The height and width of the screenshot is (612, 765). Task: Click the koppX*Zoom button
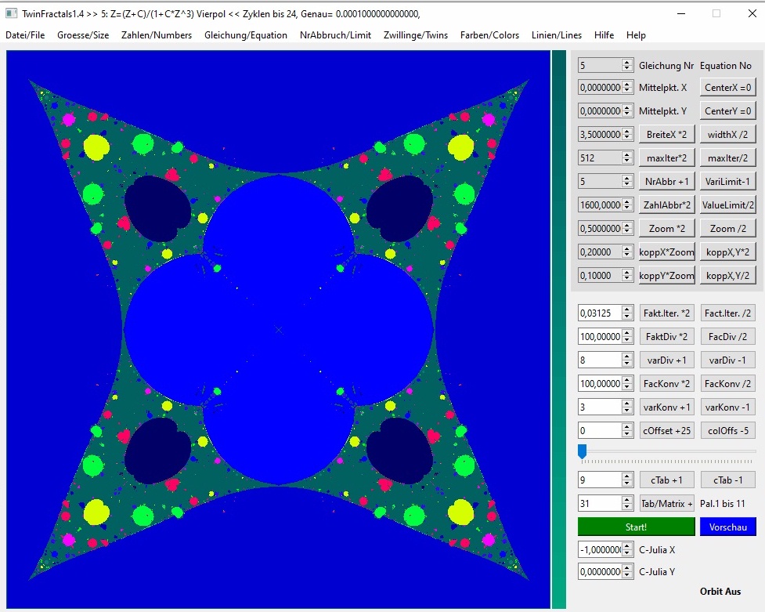(x=666, y=252)
